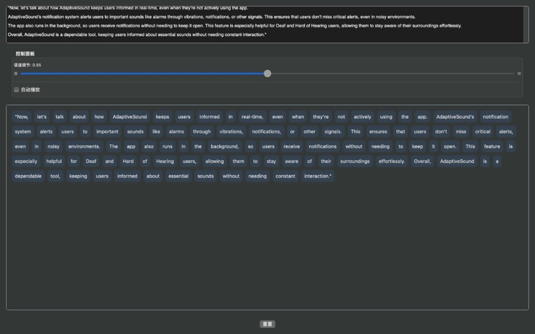Click the "The" word chip
Image resolution: width=535 pixels, height=334 pixels.
pos(114,146)
